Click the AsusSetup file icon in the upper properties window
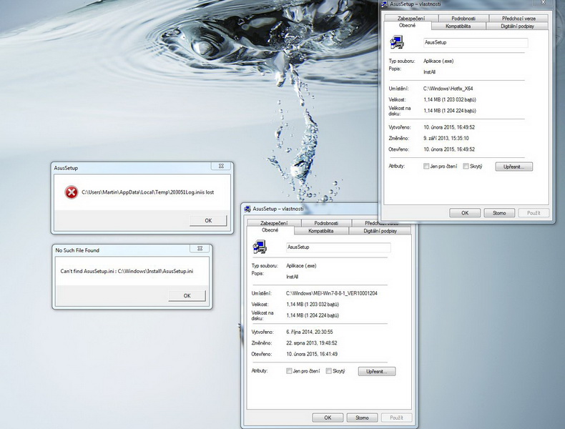This screenshot has height=429, width=565. point(397,42)
